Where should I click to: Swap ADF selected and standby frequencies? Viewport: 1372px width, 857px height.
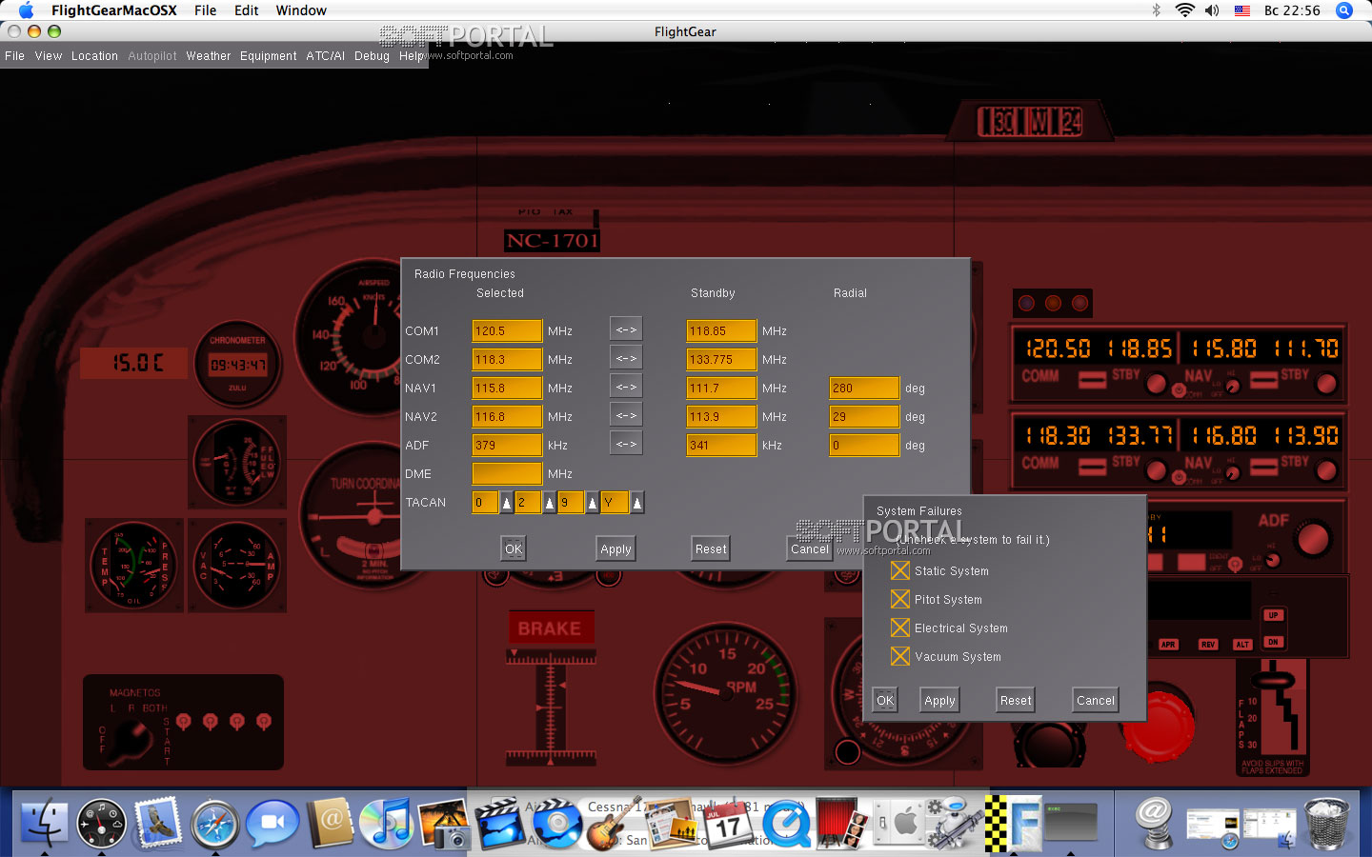[x=626, y=444]
